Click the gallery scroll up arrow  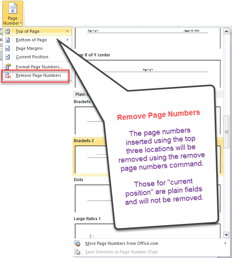(x=227, y=31)
